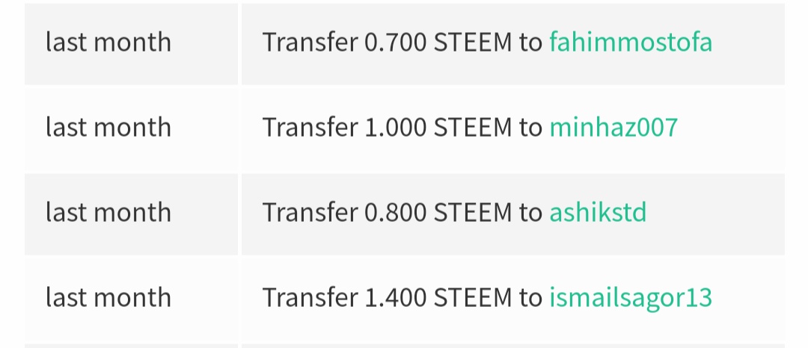
Task: Visit the ashikstd account link
Action: pos(598,212)
